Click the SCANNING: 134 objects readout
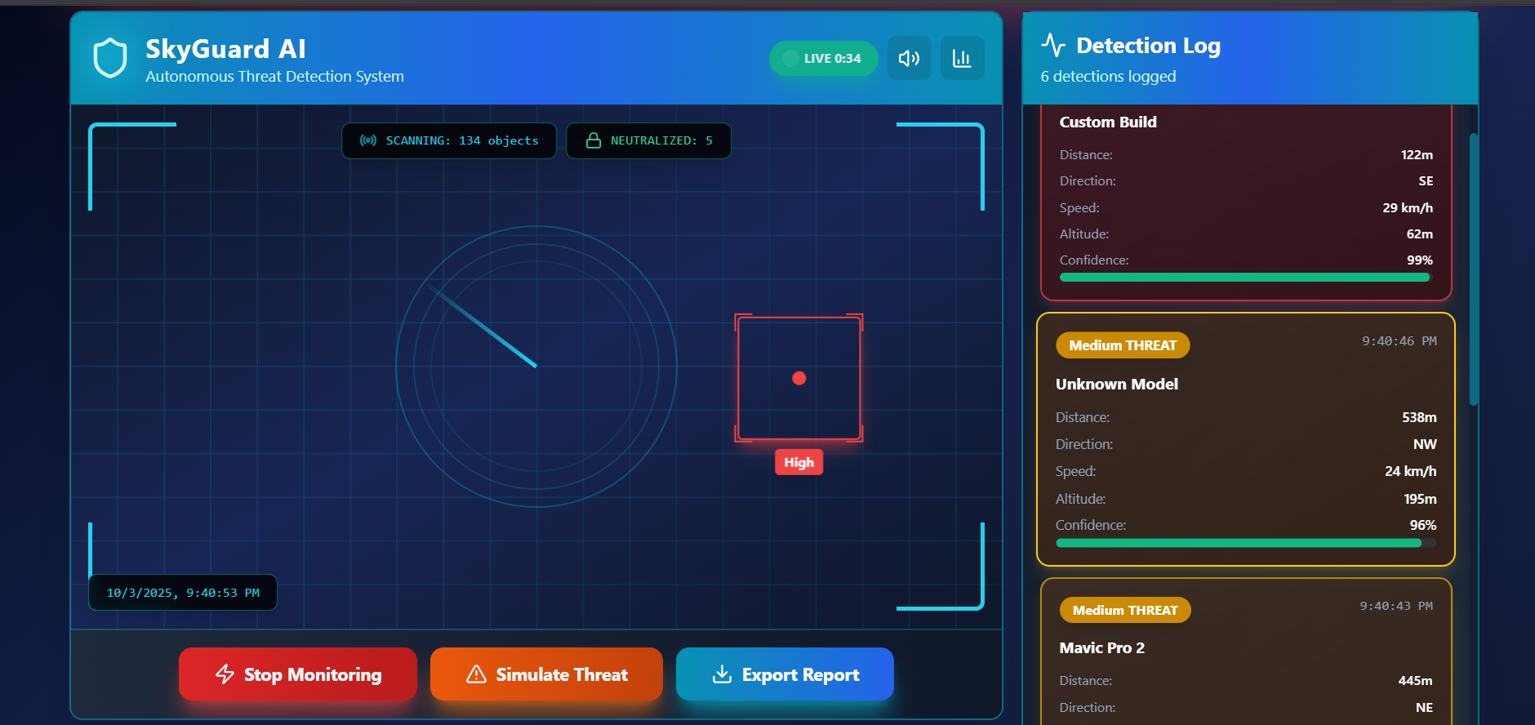 pyautogui.click(x=449, y=140)
